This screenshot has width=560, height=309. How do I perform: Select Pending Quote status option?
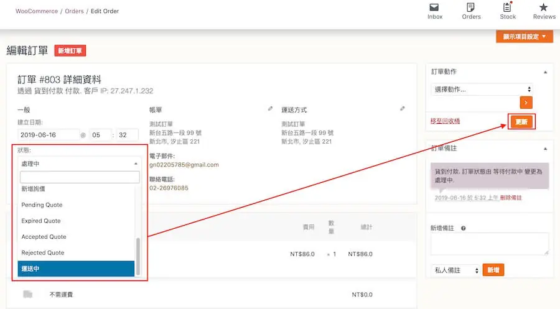76,205
